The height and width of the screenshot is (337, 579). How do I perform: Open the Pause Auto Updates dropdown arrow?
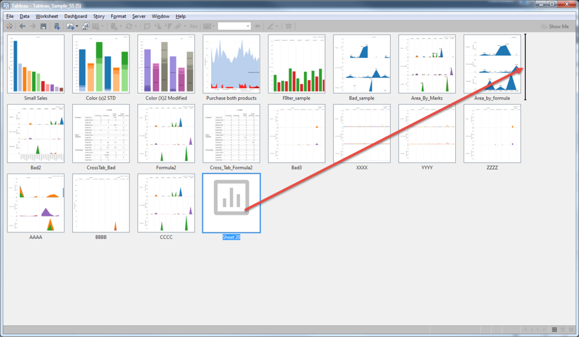(x=120, y=26)
